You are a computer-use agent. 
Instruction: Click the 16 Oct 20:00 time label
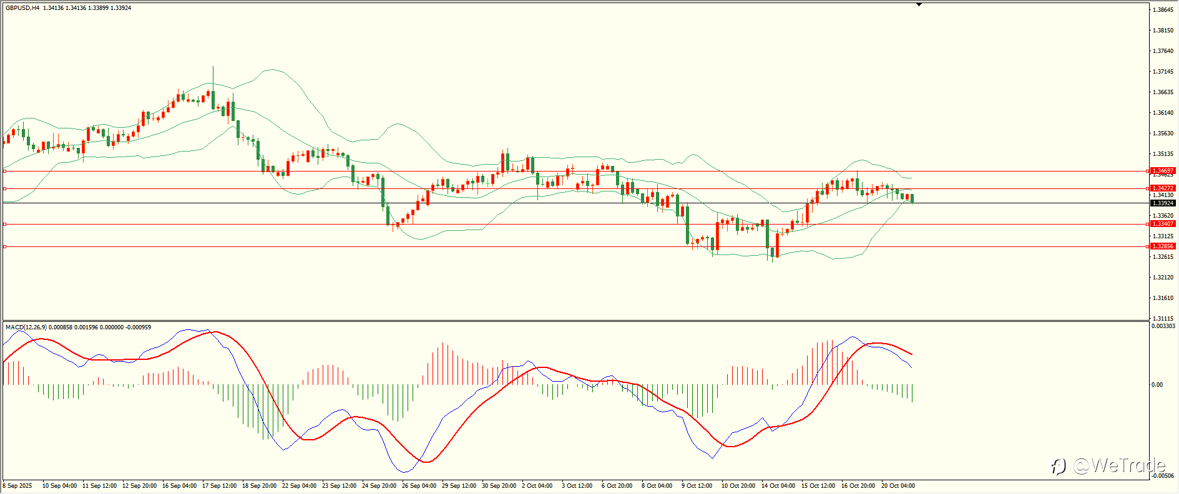tap(858, 486)
